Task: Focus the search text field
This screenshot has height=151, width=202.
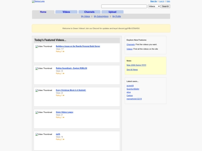Action: point(124,6)
